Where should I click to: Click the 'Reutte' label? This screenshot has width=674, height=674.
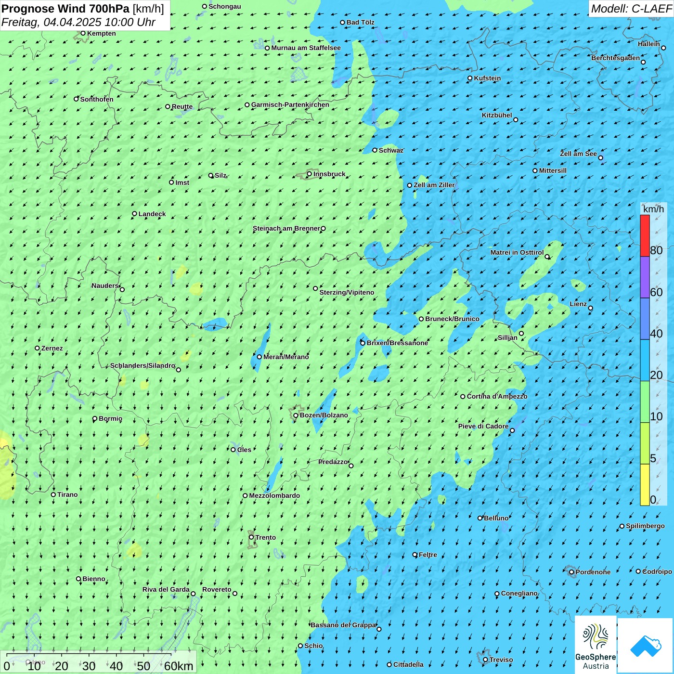pyautogui.click(x=182, y=106)
